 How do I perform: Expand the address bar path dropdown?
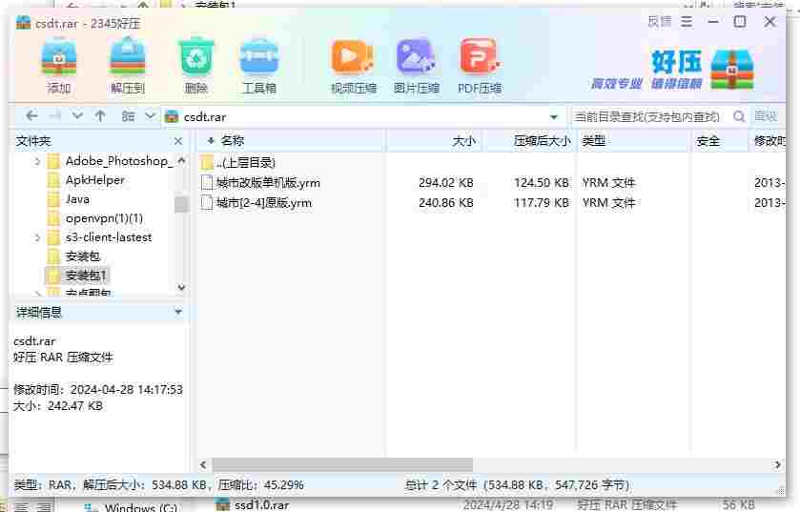click(x=554, y=117)
